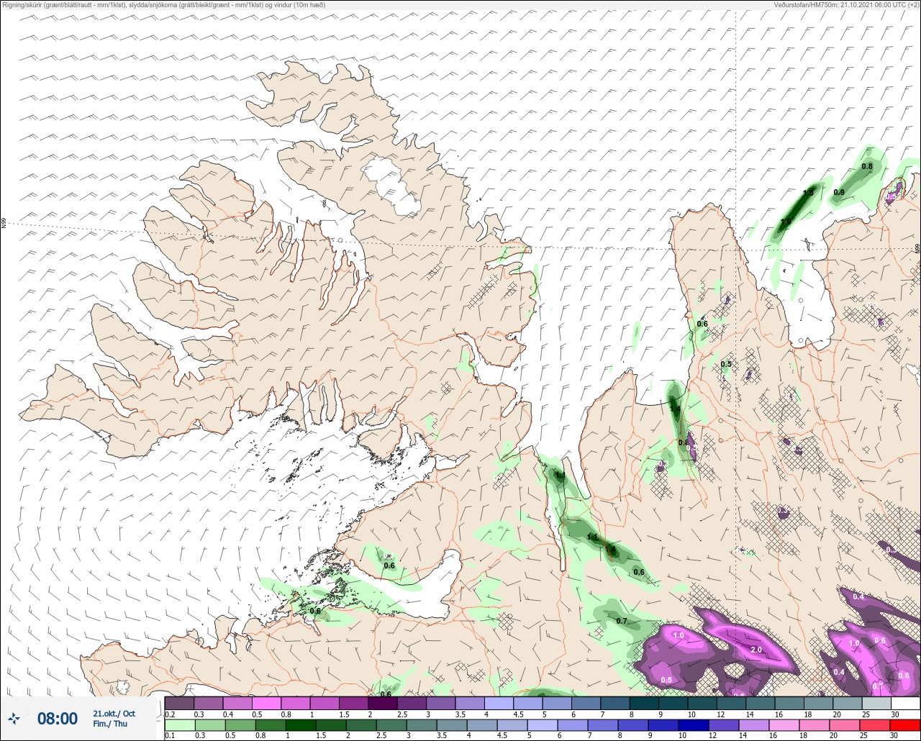Image resolution: width=921 pixels, height=741 pixels.
Task: Click the weekday text 'Fim./ Thu'
Action: [x=110, y=724]
